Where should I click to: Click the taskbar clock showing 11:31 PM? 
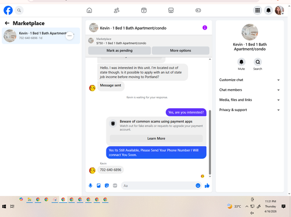click(x=271, y=207)
